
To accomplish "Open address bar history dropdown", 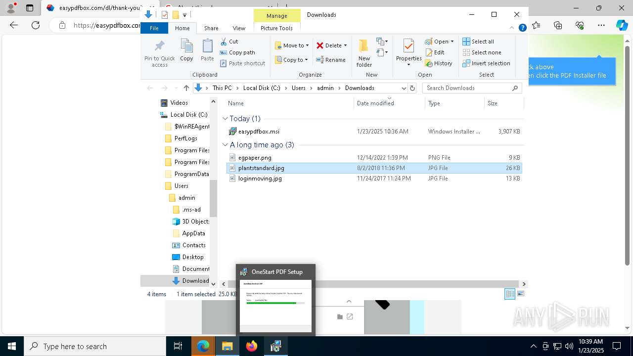I will coord(404,88).
